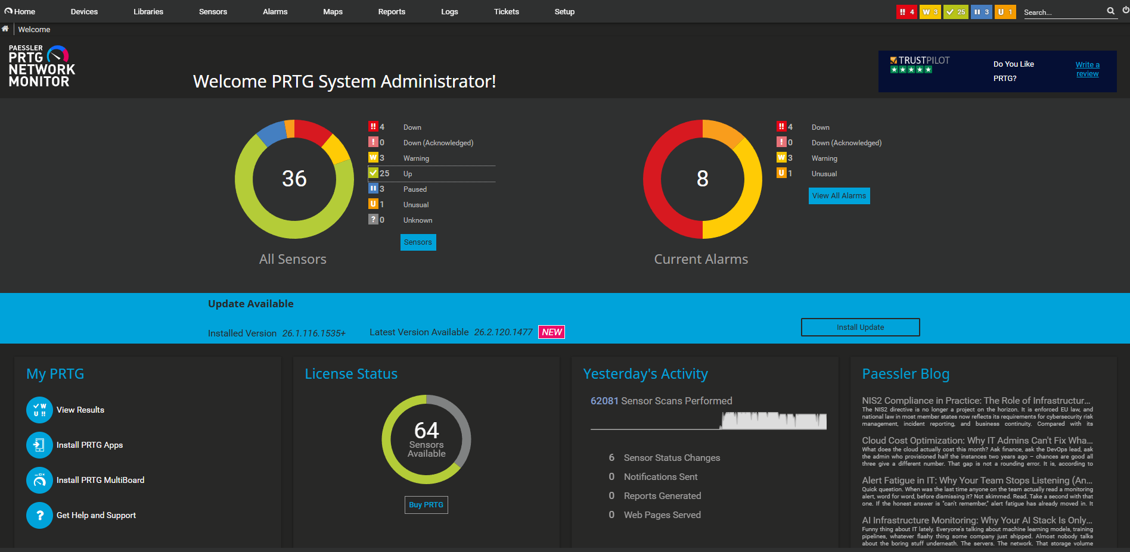Click the Warning icon in Current Alarms legend
Screen dimensions: 1130x552
click(x=781, y=157)
